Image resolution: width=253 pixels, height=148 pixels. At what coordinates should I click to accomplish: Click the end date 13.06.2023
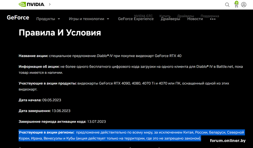click(61, 111)
